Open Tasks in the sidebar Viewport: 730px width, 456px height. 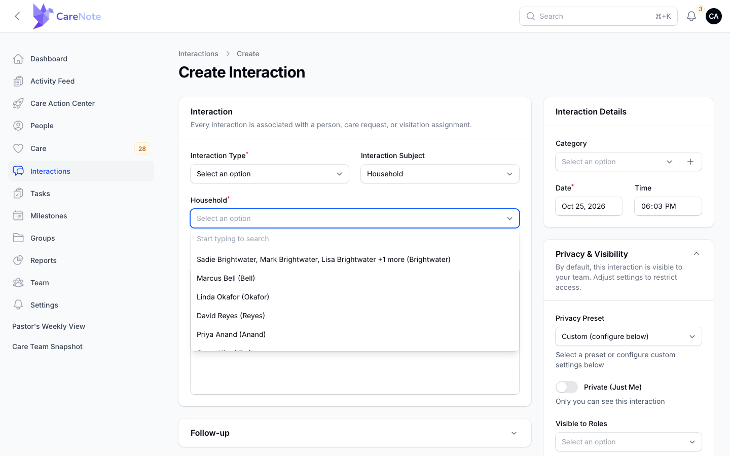point(81,194)
